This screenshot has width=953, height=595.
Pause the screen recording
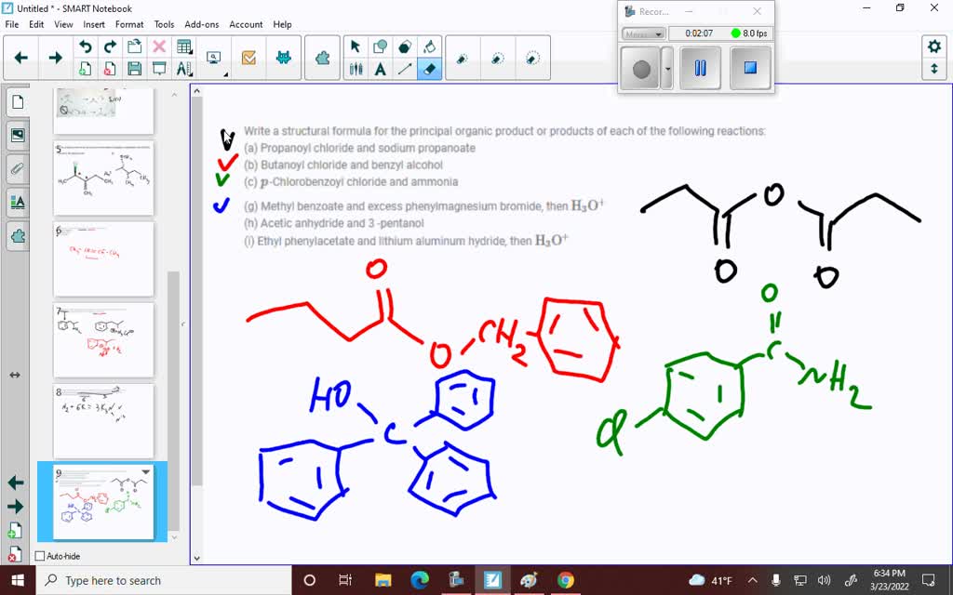point(700,68)
